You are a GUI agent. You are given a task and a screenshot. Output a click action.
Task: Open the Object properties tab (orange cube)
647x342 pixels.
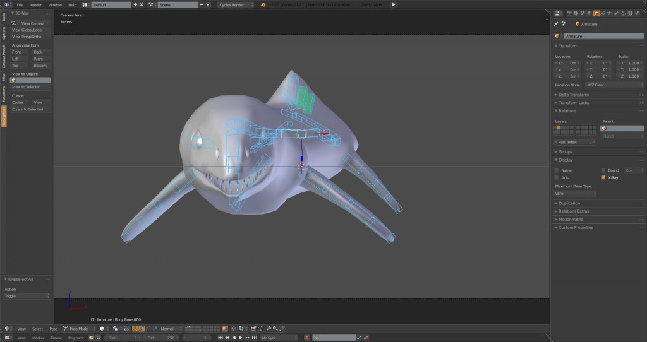[x=596, y=13]
